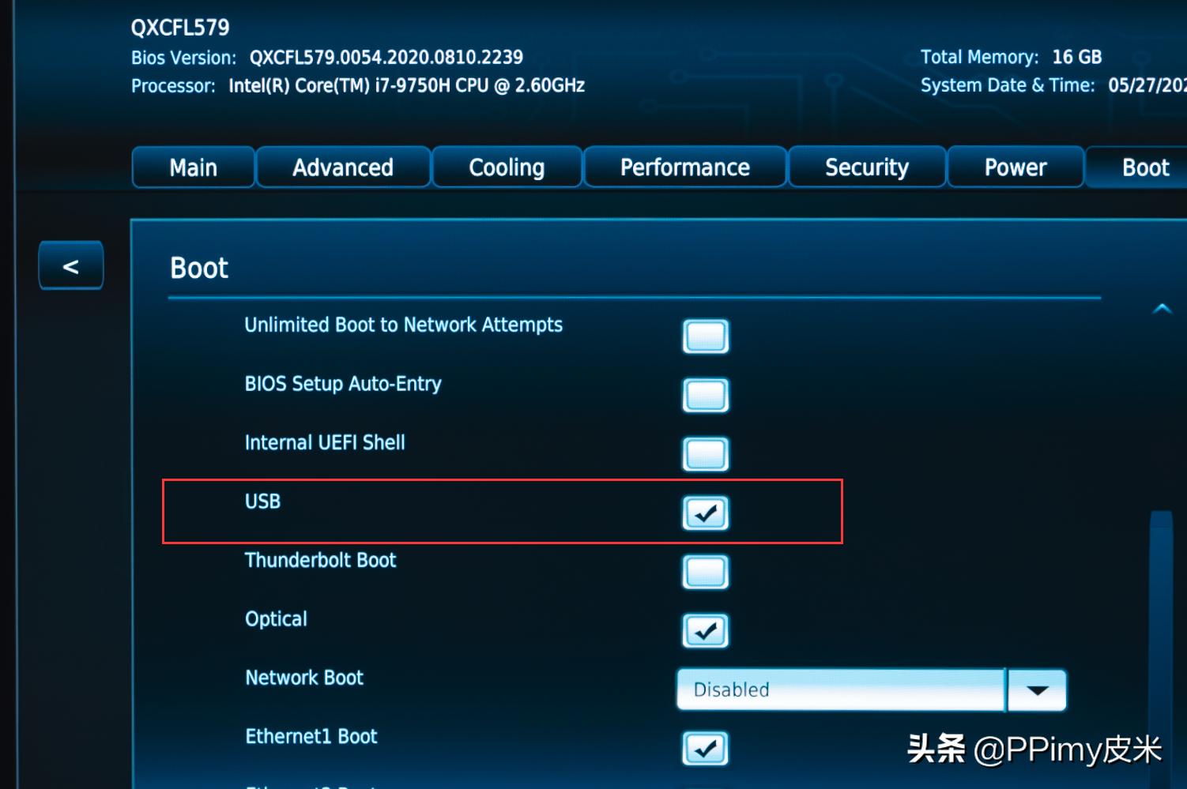Open Network Boot dropdown arrow

coord(1037,690)
